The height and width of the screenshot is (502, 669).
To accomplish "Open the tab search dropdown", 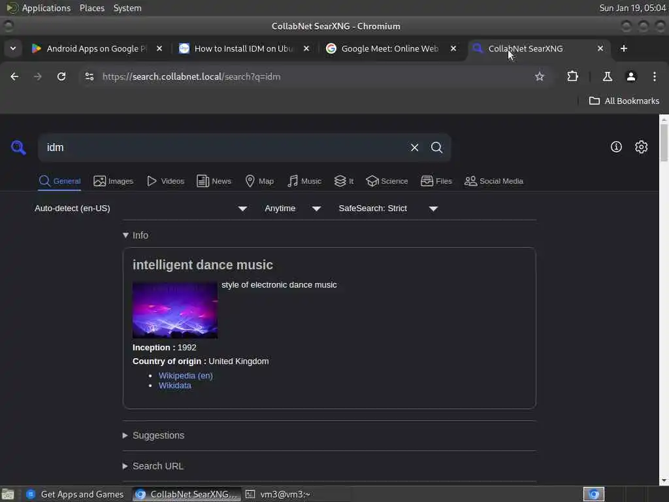I will point(13,48).
